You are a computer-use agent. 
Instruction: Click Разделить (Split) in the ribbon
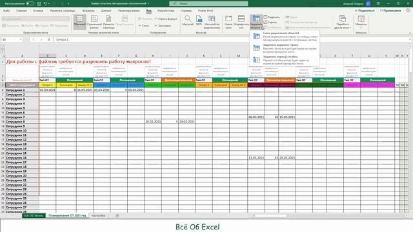272,17
